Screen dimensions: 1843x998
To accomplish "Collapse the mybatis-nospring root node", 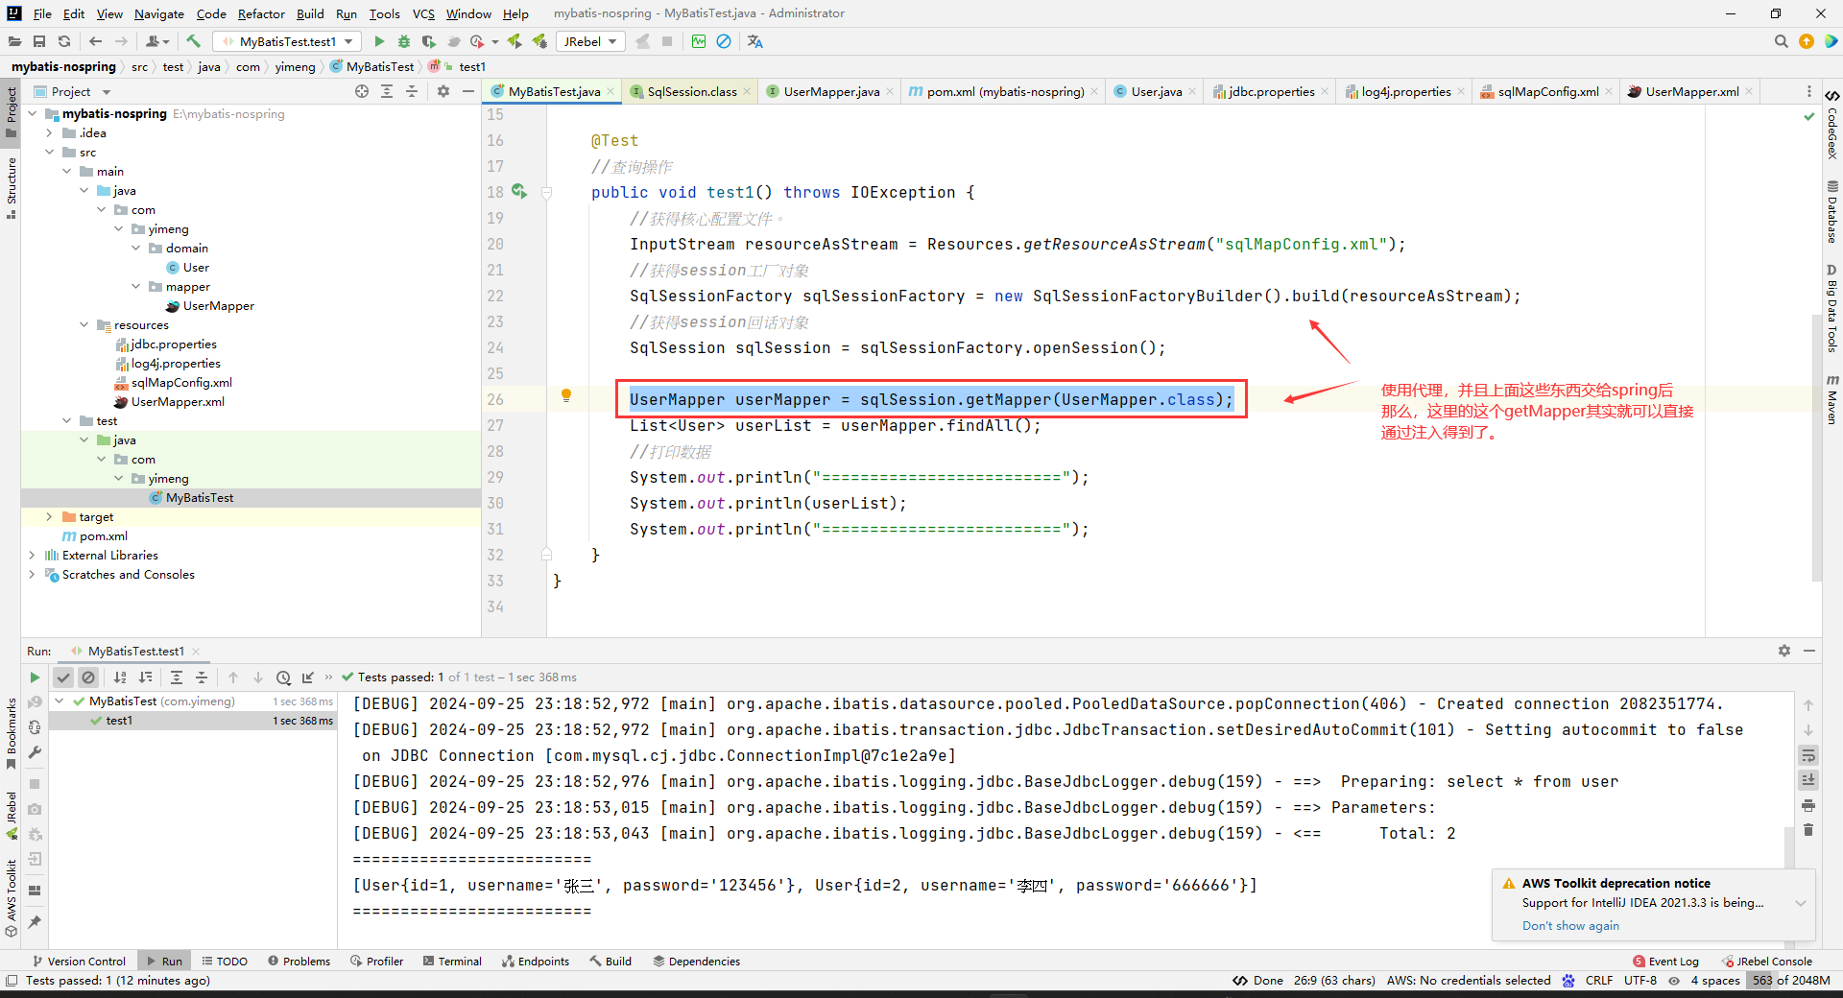I will click(32, 113).
